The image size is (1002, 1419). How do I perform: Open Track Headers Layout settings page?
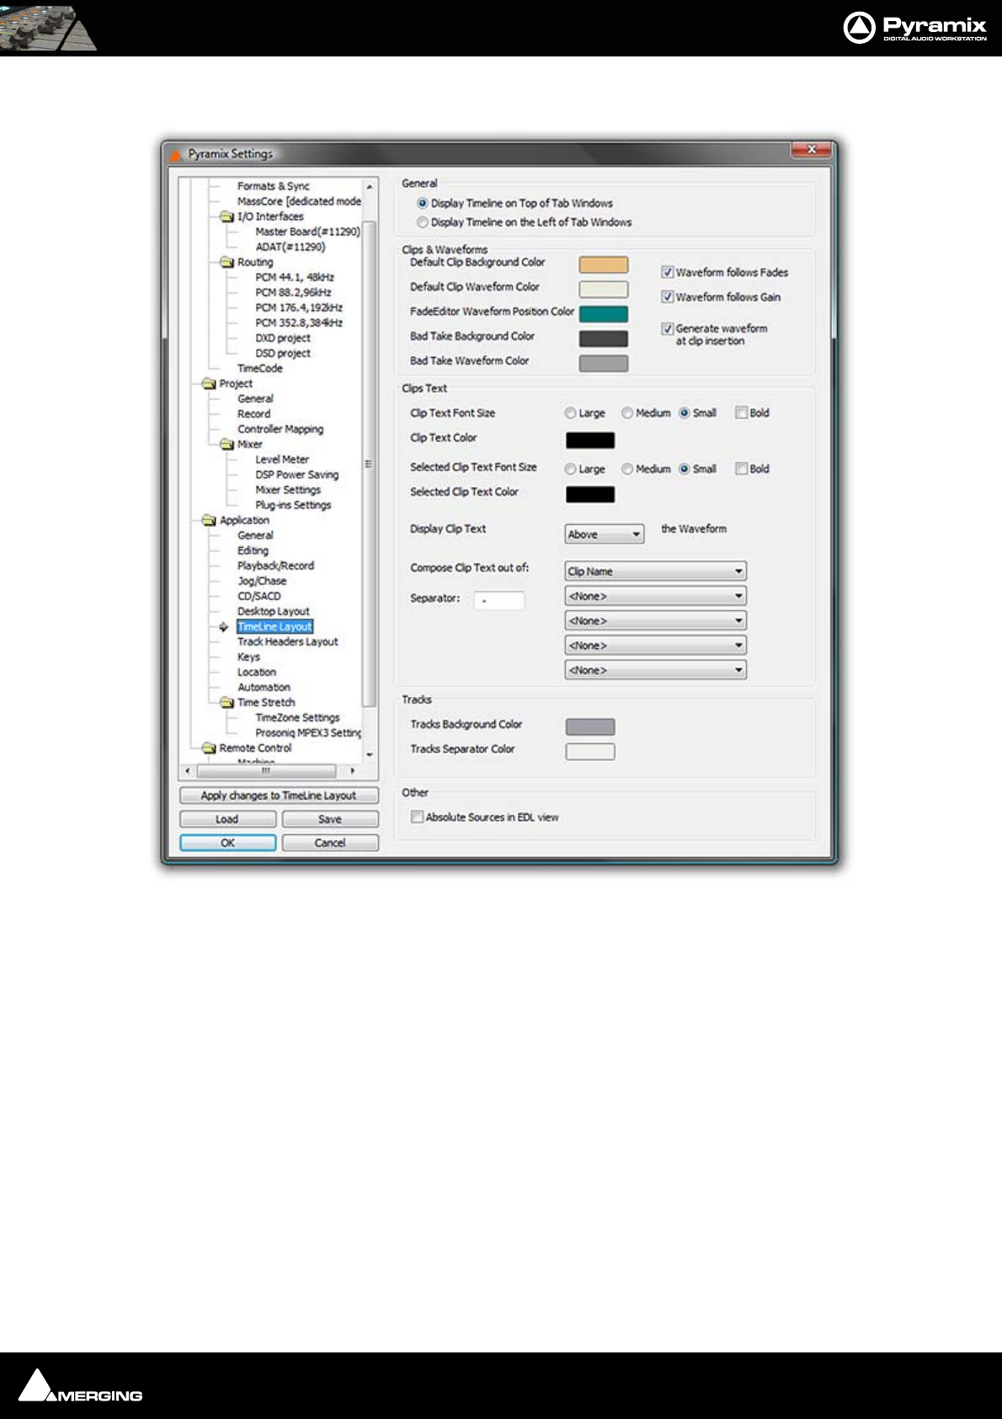click(x=287, y=641)
